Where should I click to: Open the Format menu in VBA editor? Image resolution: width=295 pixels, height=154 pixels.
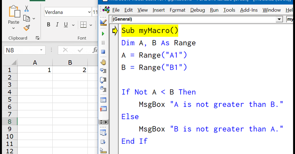pyautogui.click(x=177, y=10)
